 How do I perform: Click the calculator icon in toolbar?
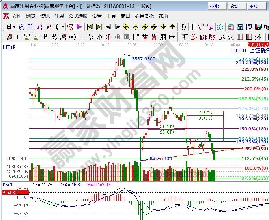[240, 27]
